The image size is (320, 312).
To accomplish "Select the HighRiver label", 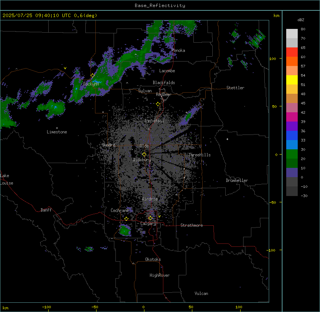I will coord(160,275).
